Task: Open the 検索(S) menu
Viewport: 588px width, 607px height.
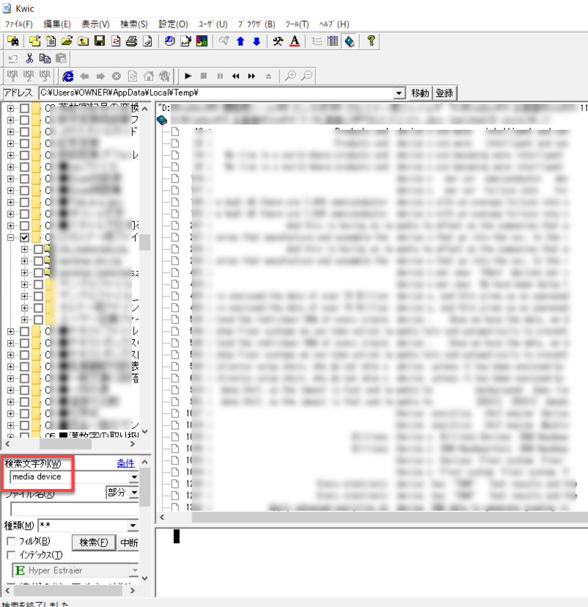Action: click(134, 24)
